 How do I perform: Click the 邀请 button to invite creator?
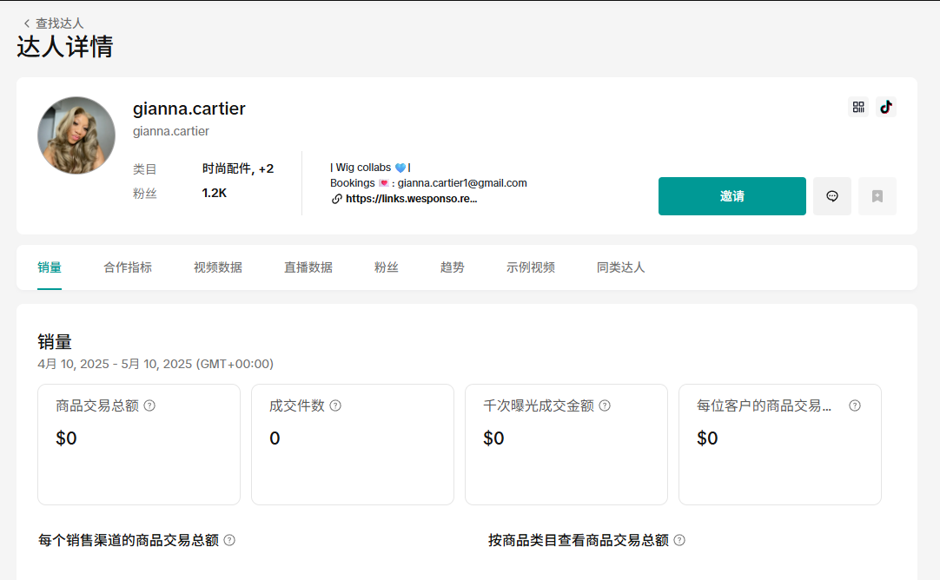[x=731, y=196]
